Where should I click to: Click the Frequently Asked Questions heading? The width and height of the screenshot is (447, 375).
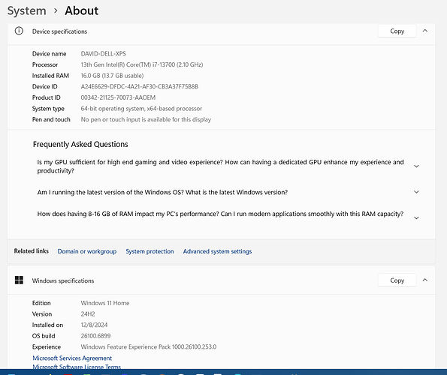[x=80, y=144]
